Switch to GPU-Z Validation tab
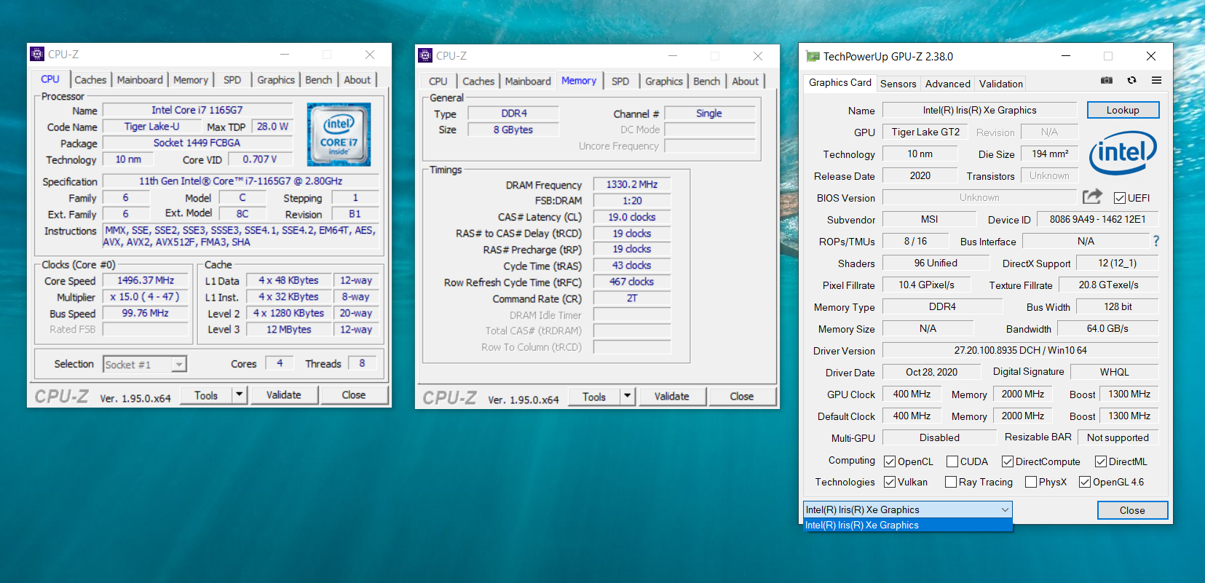The width and height of the screenshot is (1205, 583). click(1001, 84)
